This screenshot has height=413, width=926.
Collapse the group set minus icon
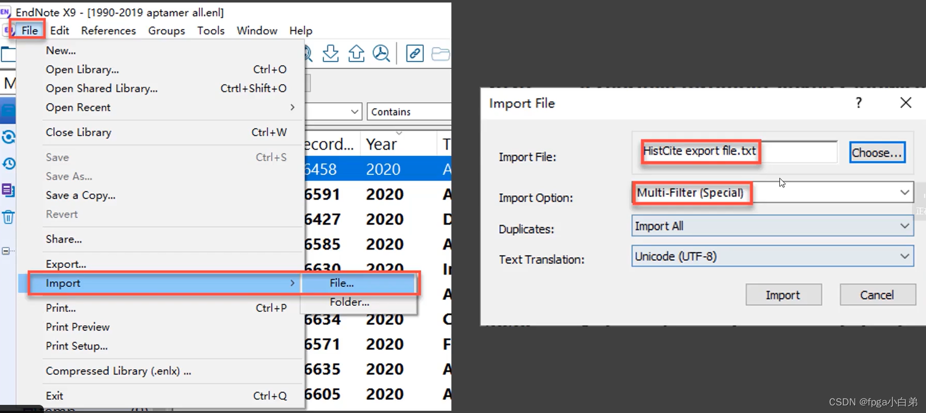[5, 251]
